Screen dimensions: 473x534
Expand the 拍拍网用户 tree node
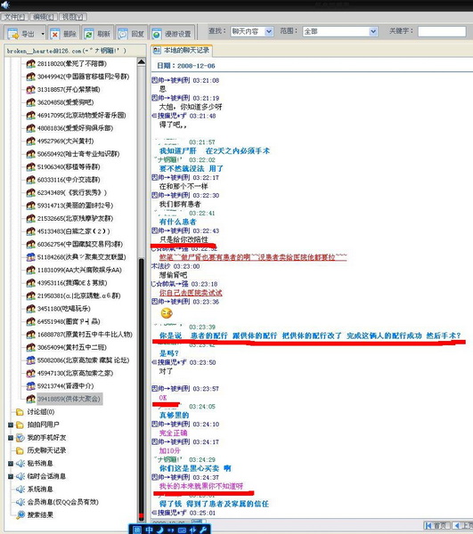coord(11,425)
